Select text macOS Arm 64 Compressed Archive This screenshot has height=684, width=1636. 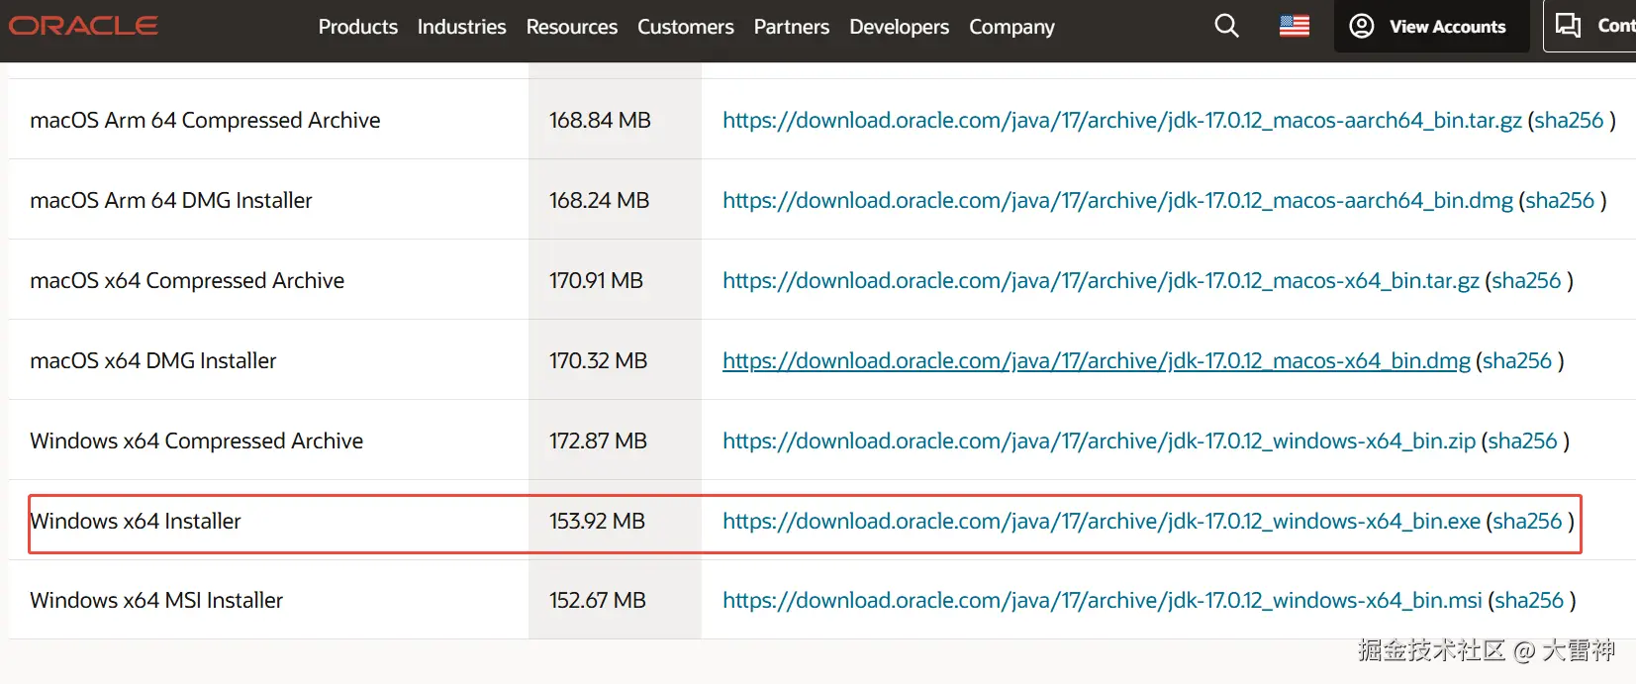pyautogui.click(x=205, y=120)
